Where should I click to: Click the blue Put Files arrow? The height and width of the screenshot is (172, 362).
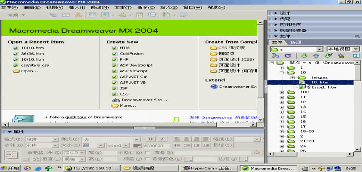(316, 55)
